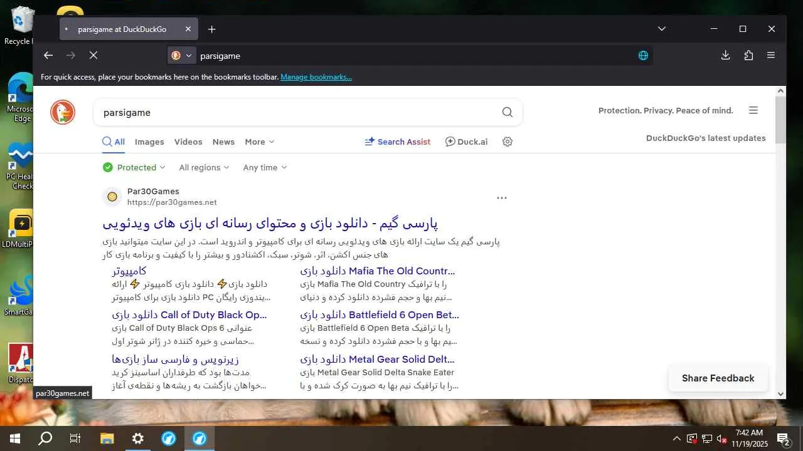Click the DuckDuckGo logo on the page
Screen dimensions: 803x451
point(63,112)
